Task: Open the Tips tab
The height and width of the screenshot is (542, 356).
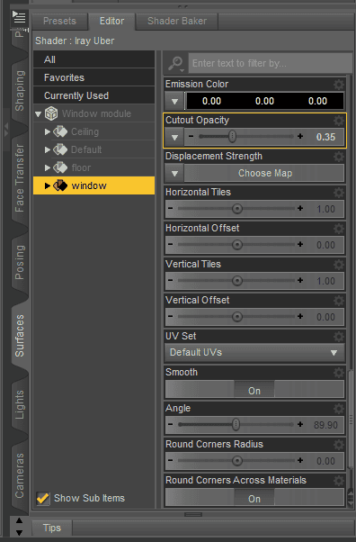Action: point(52,528)
